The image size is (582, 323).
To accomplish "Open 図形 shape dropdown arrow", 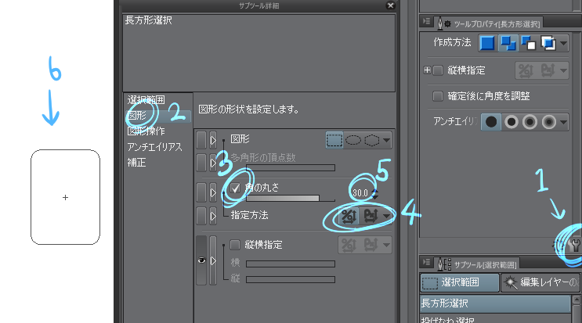I will [x=386, y=141].
